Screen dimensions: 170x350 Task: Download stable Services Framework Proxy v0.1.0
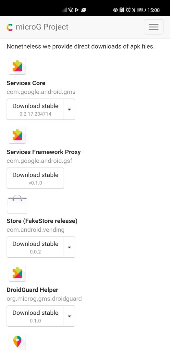pos(35,178)
